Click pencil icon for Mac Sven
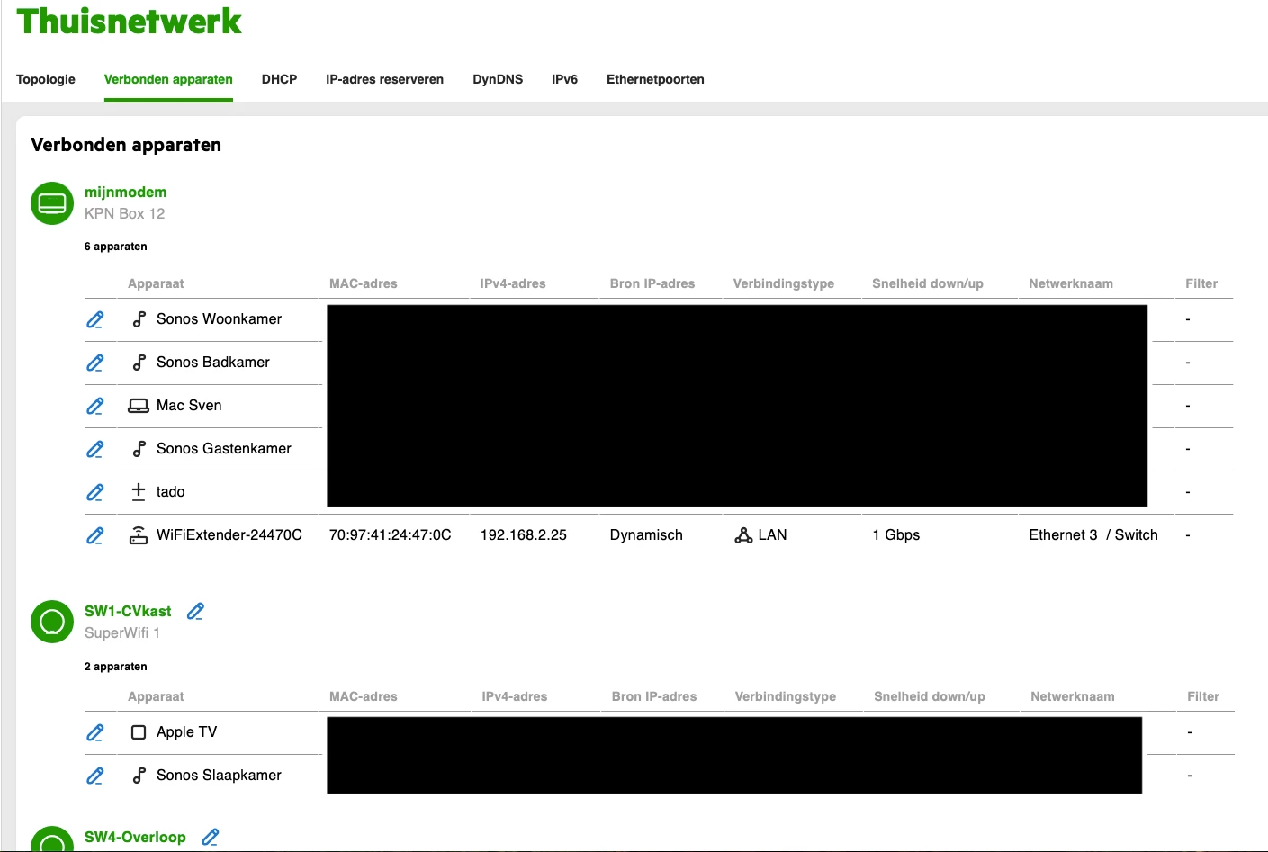Viewport: 1268px width, 852px height. coord(94,406)
